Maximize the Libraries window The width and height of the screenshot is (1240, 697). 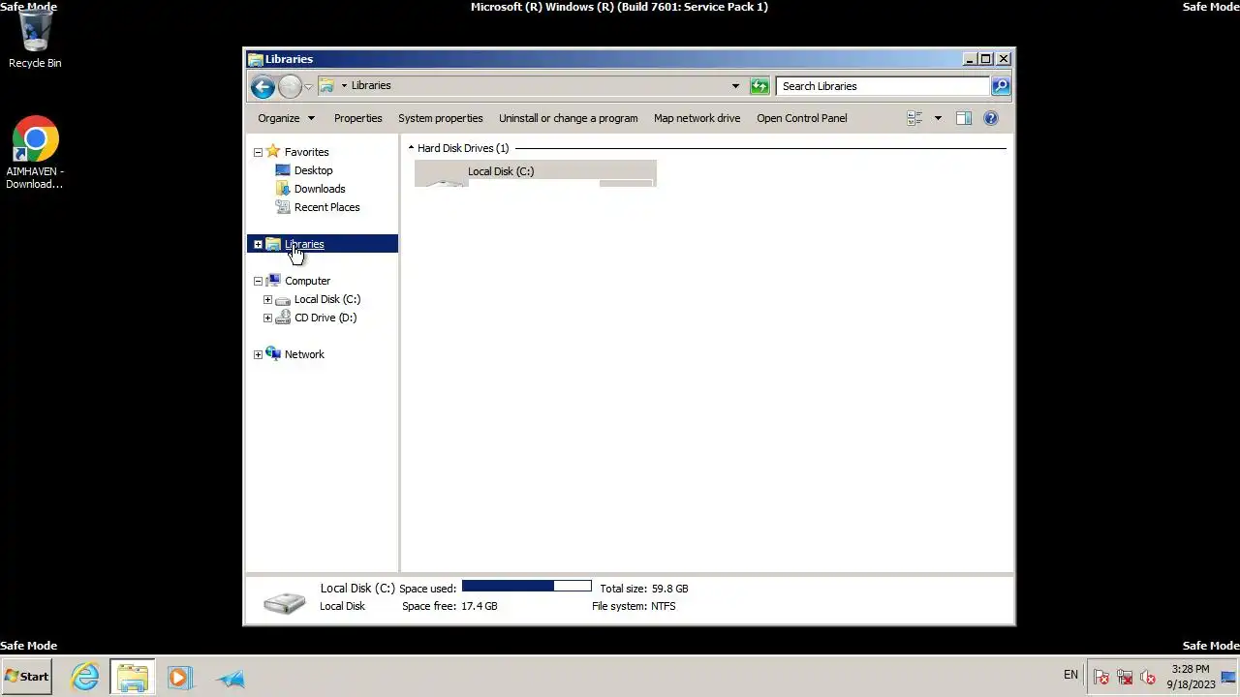point(986,59)
